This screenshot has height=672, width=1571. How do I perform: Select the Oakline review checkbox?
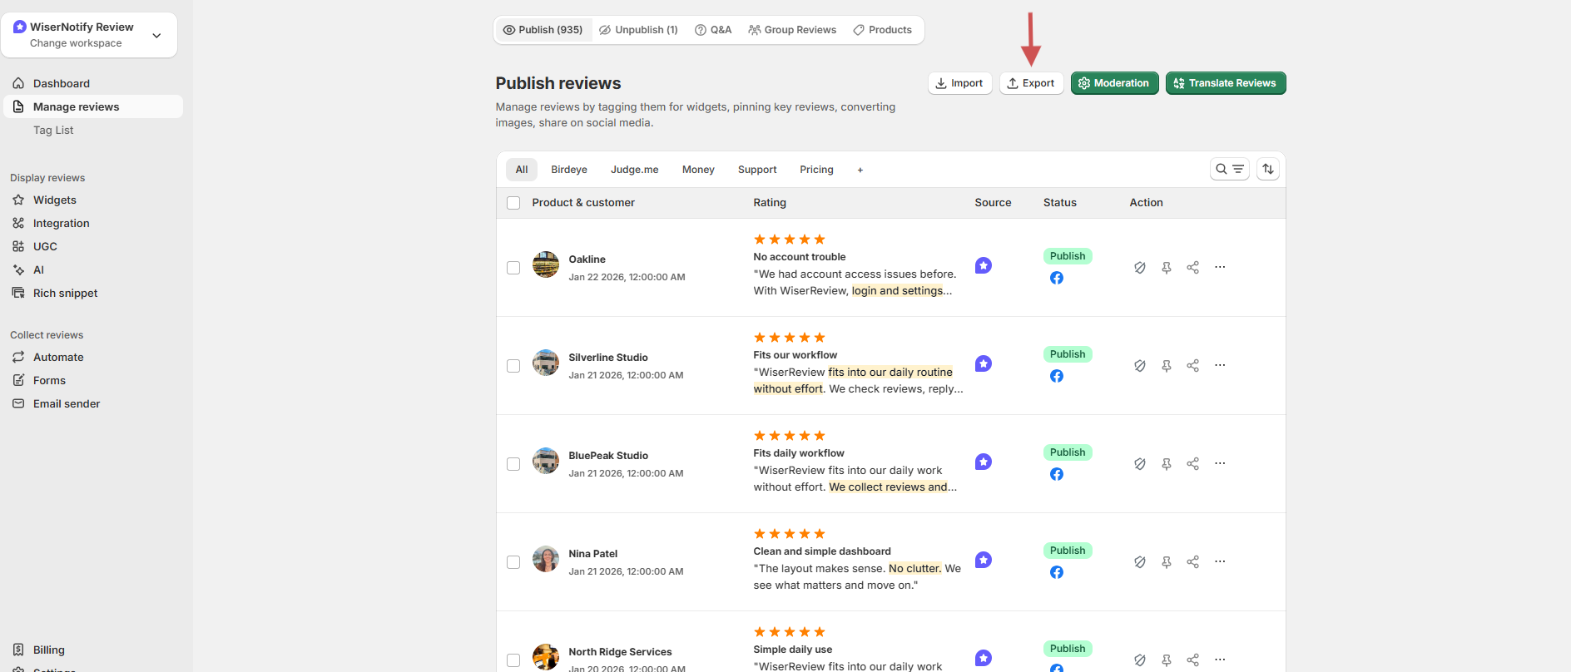coord(513,268)
